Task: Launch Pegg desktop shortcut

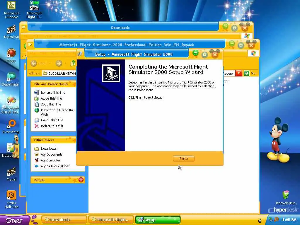Action: point(11,55)
